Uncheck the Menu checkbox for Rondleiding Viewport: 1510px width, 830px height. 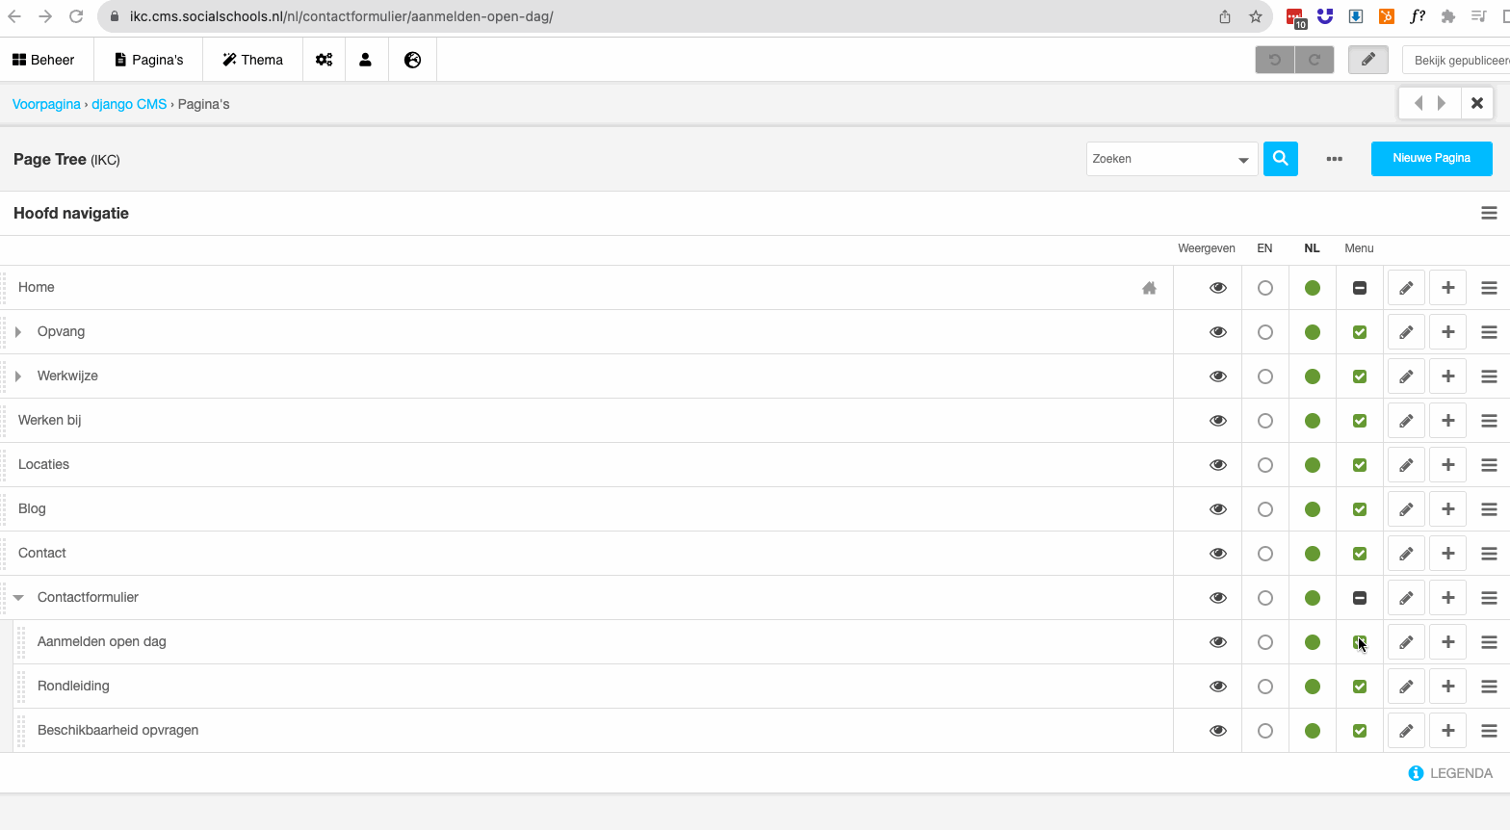[x=1360, y=687]
